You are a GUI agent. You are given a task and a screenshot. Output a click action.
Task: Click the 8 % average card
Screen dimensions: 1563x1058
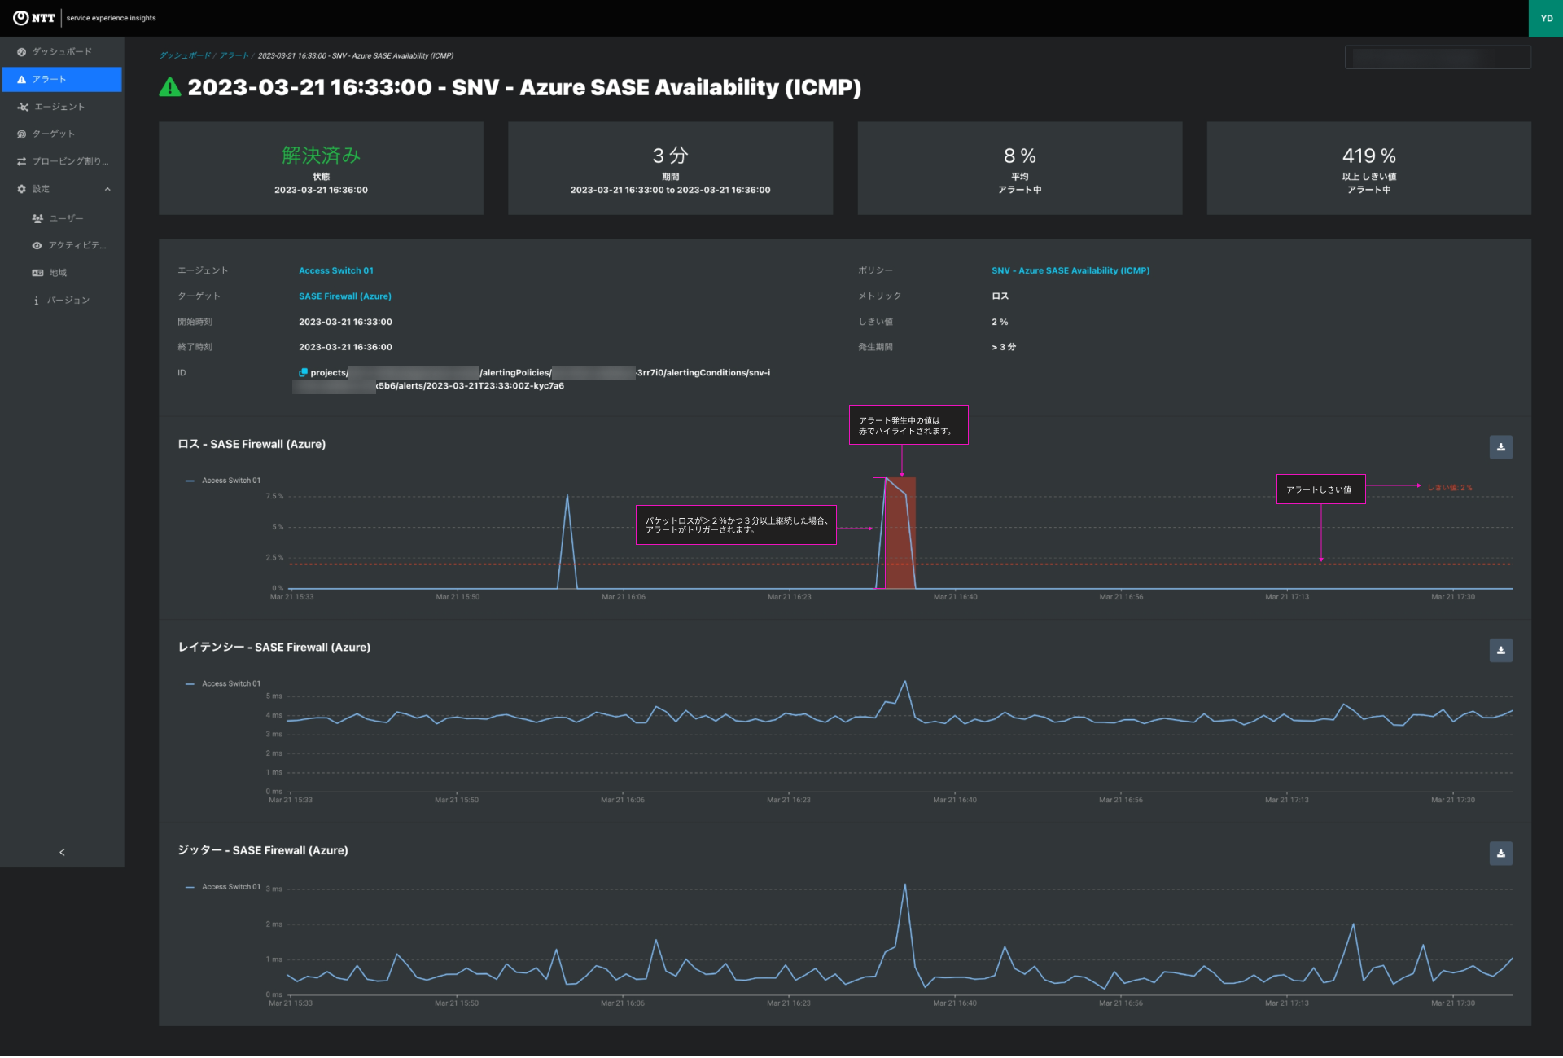(1020, 169)
